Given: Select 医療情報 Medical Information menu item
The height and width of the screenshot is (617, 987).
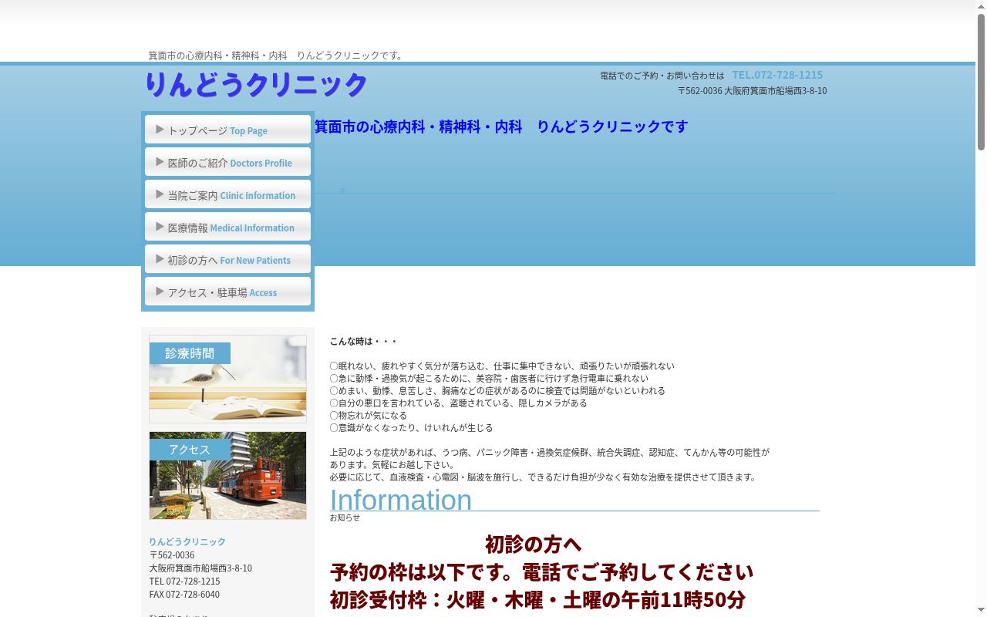Looking at the screenshot, I should [227, 228].
